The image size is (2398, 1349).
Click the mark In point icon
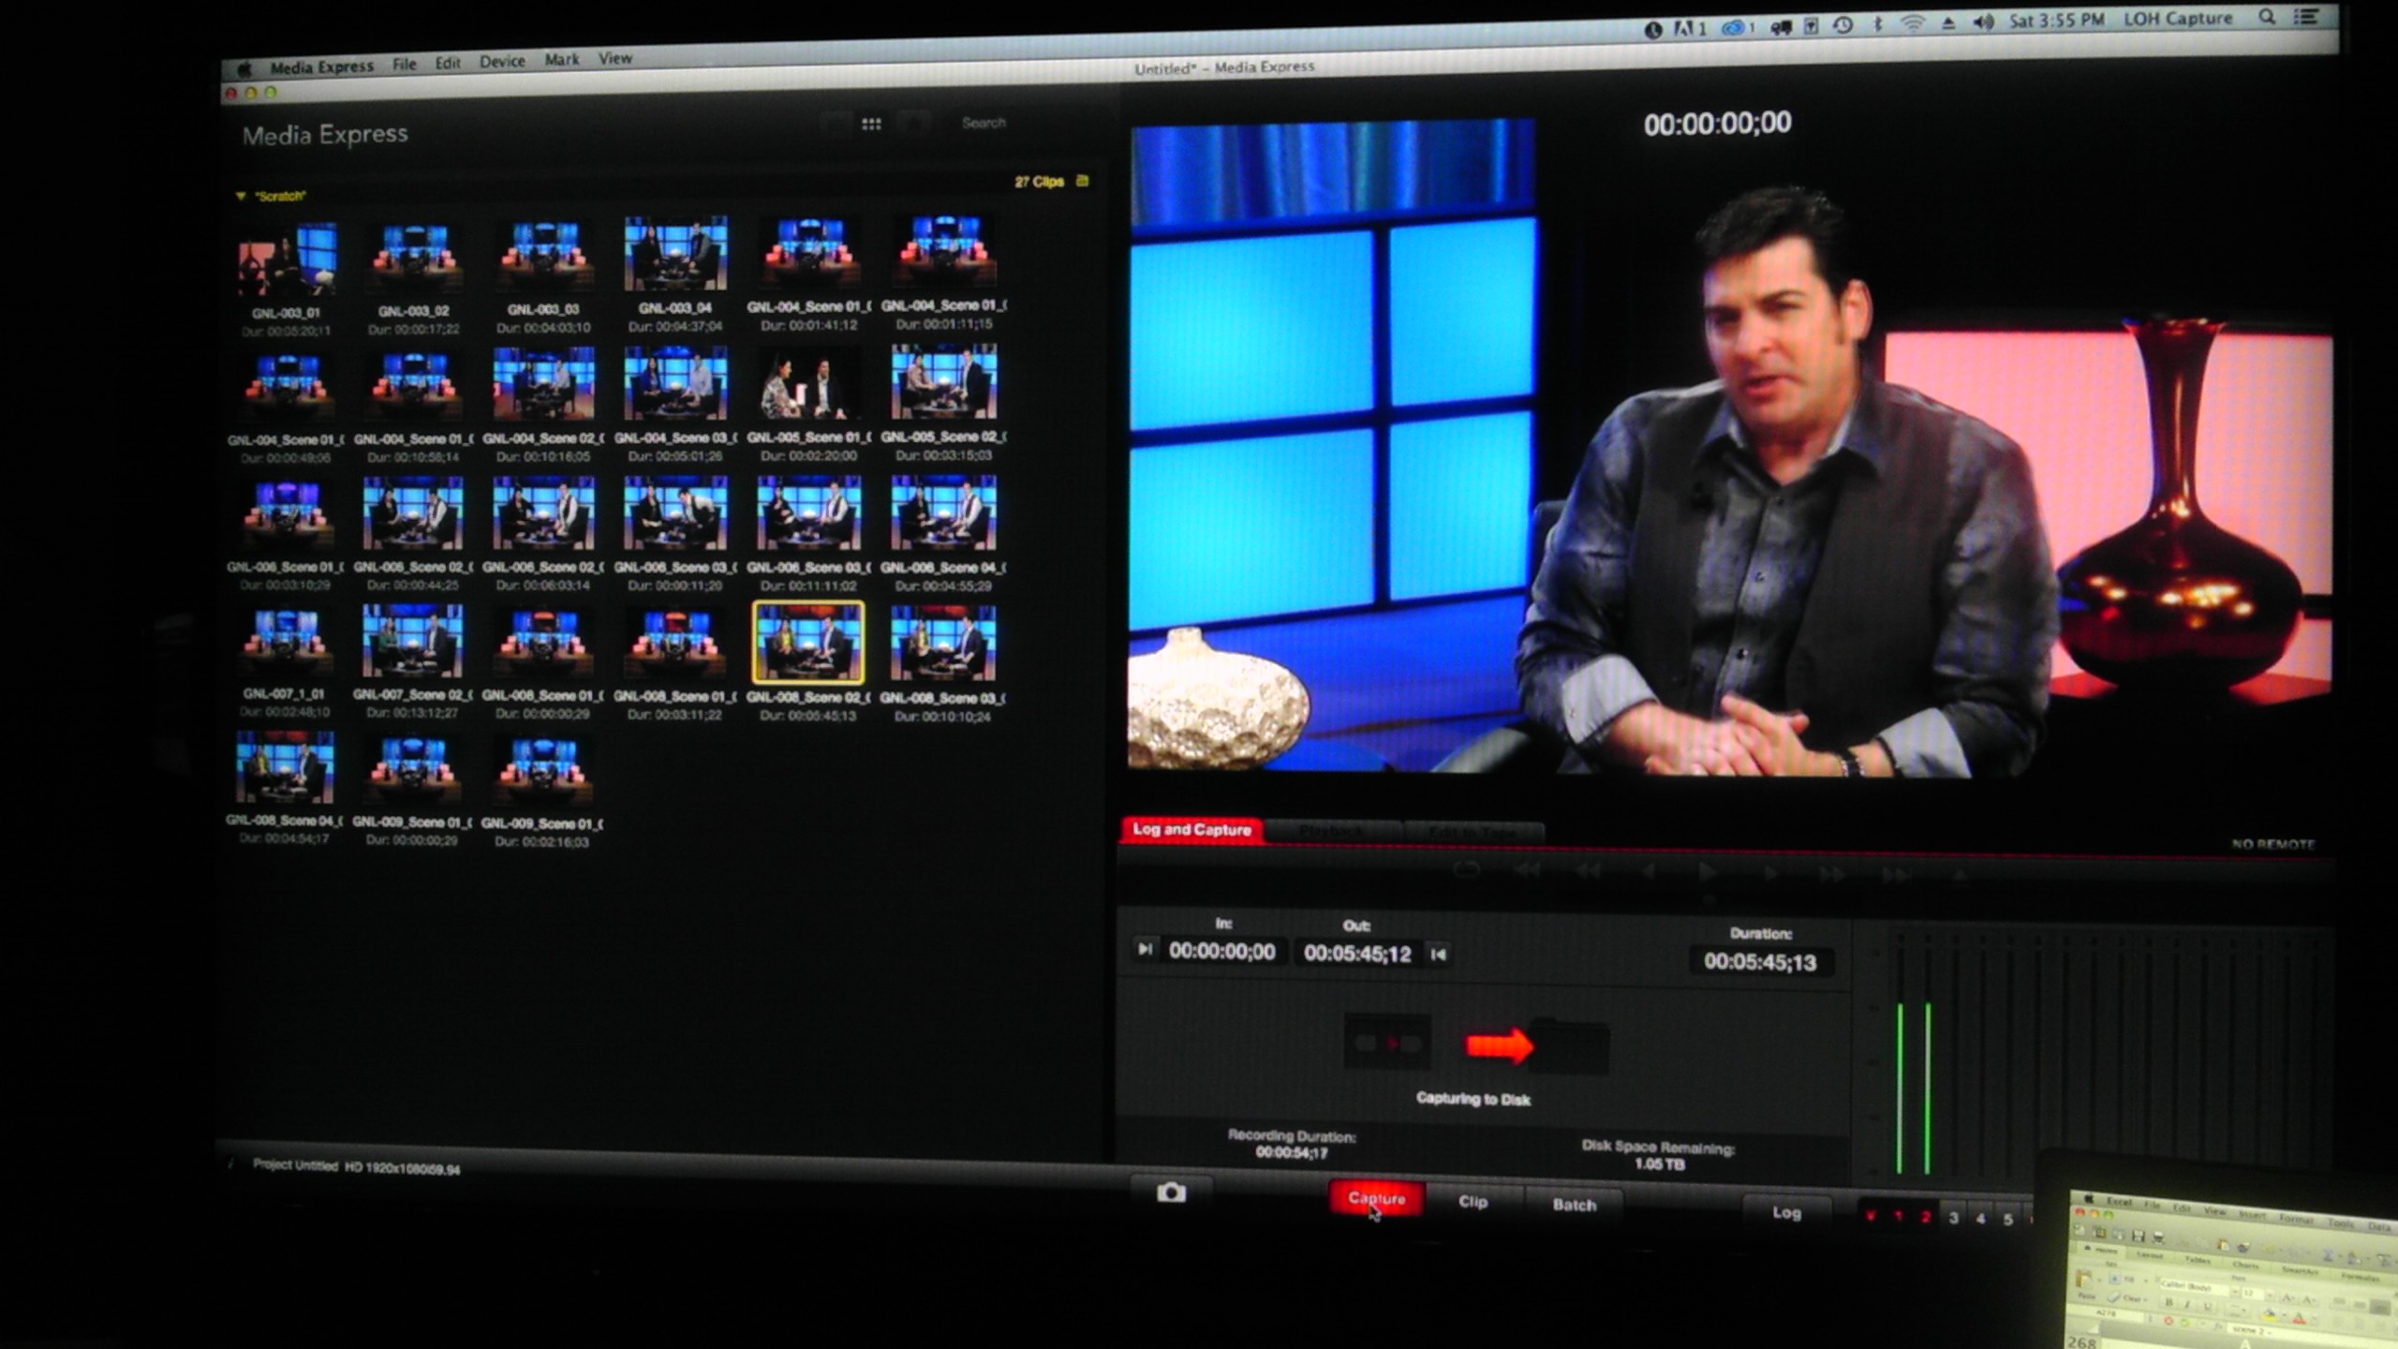[1145, 949]
